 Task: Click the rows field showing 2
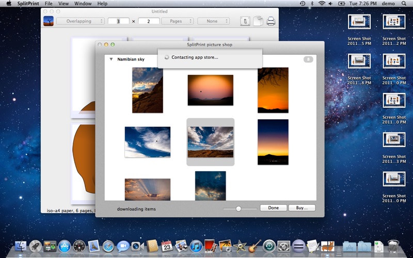[149, 21]
